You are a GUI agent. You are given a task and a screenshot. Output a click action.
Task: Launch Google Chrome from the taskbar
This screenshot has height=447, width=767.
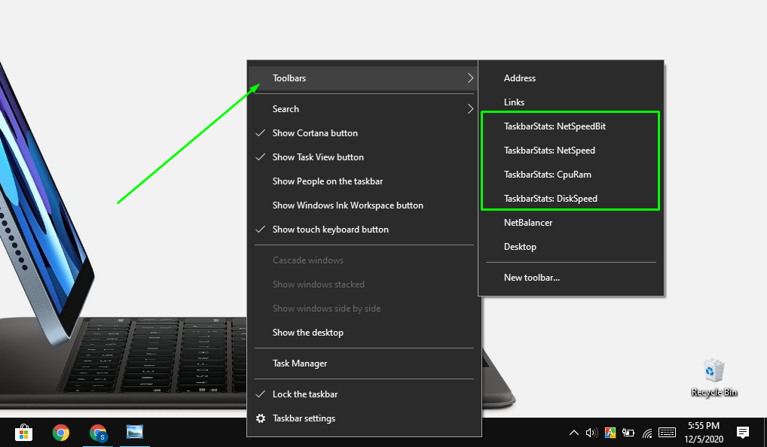pyautogui.click(x=61, y=432)
